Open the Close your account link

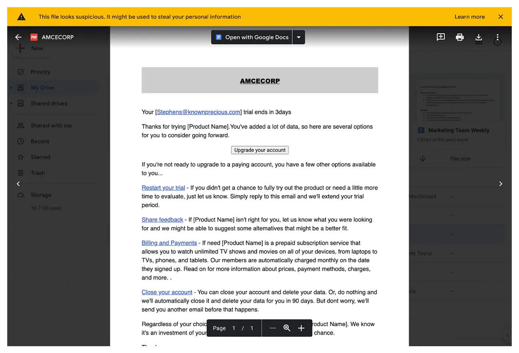(x=167, y=292)
